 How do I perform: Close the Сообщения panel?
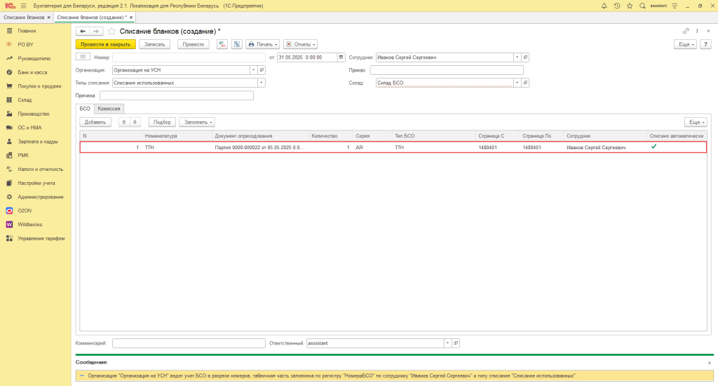click(x=710, y=363)
